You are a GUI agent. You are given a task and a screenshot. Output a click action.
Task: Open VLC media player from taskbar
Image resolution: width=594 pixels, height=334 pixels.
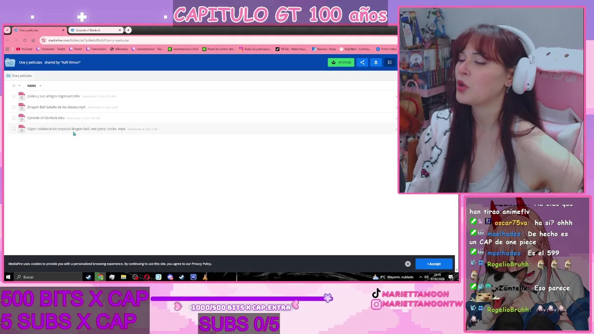point(205,277)
